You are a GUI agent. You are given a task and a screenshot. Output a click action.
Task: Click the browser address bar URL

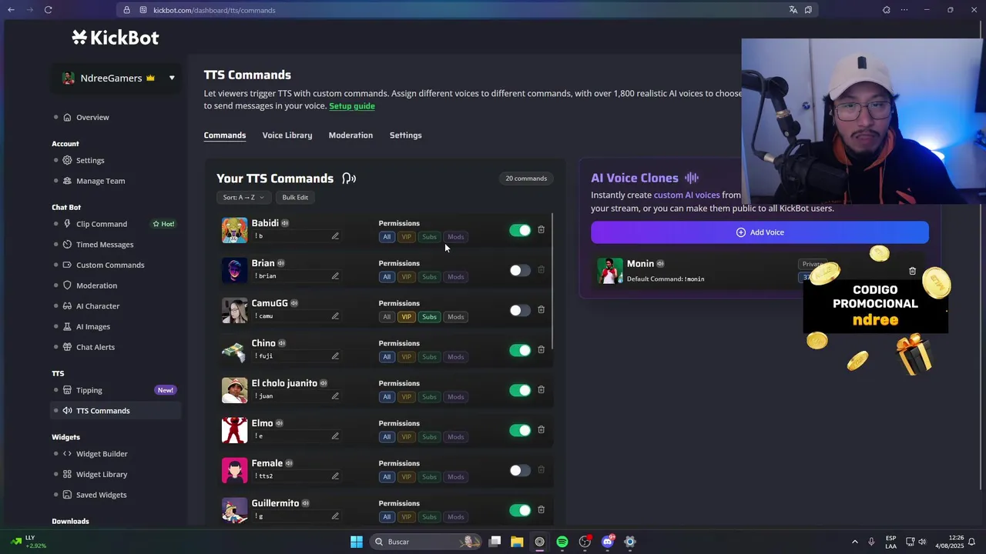[x=214, y=10]
